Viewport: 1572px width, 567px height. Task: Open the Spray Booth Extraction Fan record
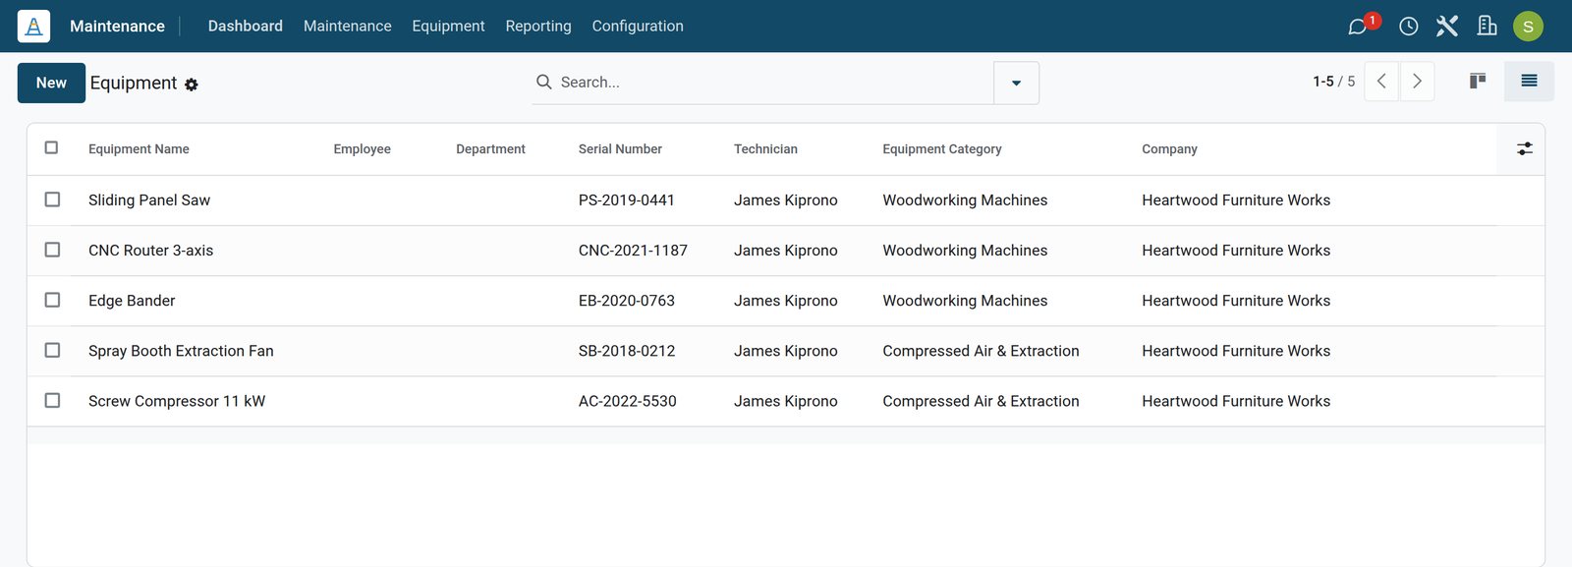(x=181, y=351)
